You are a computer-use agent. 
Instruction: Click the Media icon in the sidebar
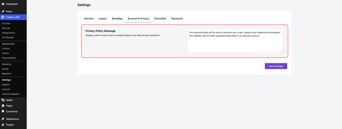(x=3, y=100)
